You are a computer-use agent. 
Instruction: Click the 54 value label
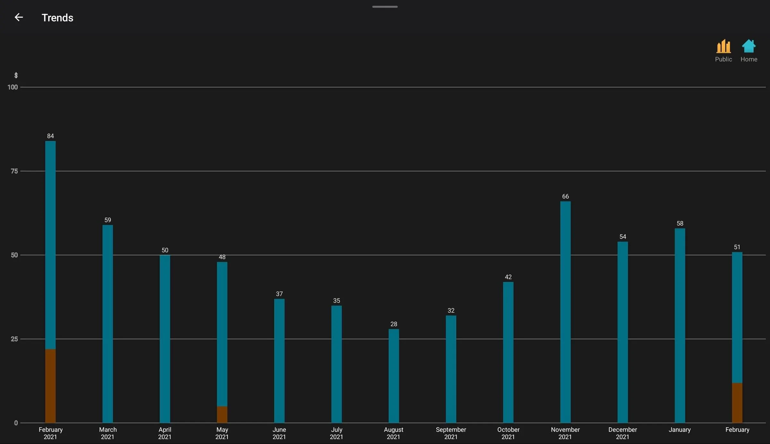click(x=623, y=237)
